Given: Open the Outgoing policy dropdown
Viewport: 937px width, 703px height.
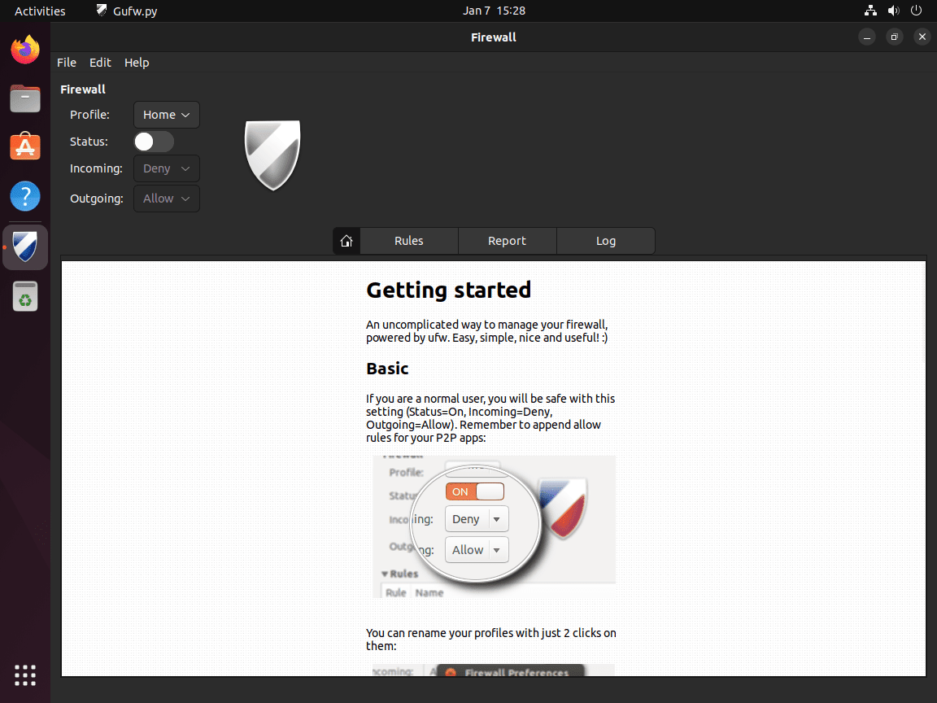Looking at the screenshot, I should [166, 199].
